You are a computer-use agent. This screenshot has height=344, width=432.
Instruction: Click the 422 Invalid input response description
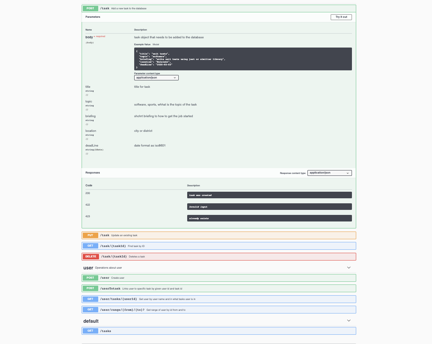(269, 206)
